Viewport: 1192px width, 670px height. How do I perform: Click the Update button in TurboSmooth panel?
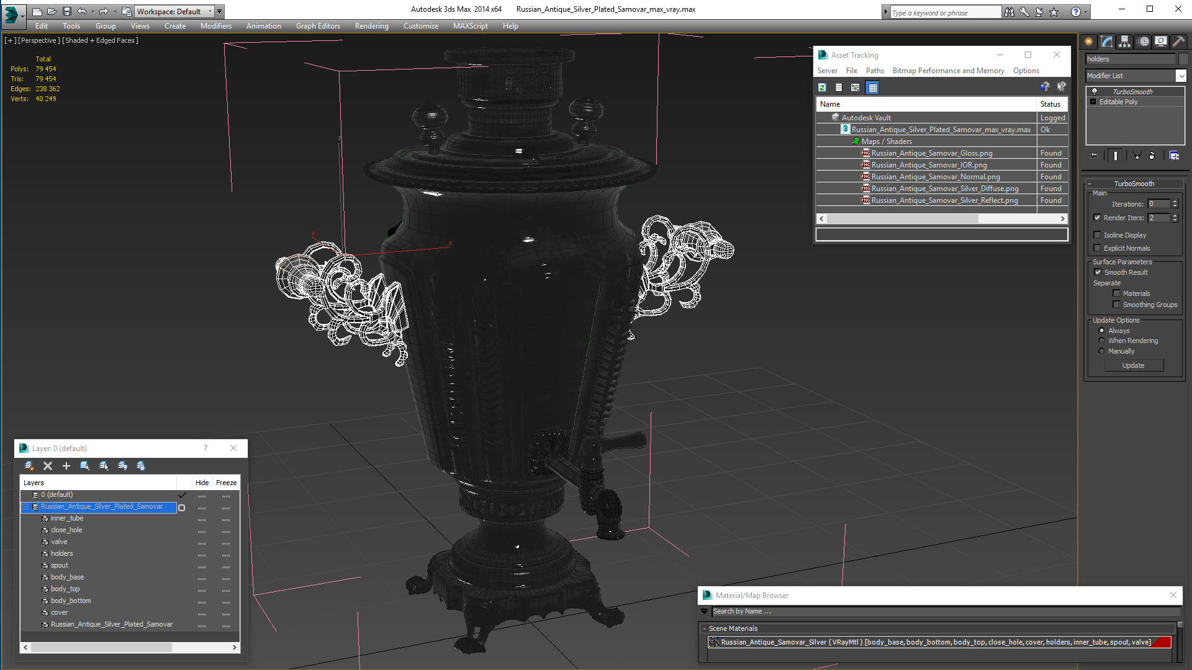point(1134,365)
